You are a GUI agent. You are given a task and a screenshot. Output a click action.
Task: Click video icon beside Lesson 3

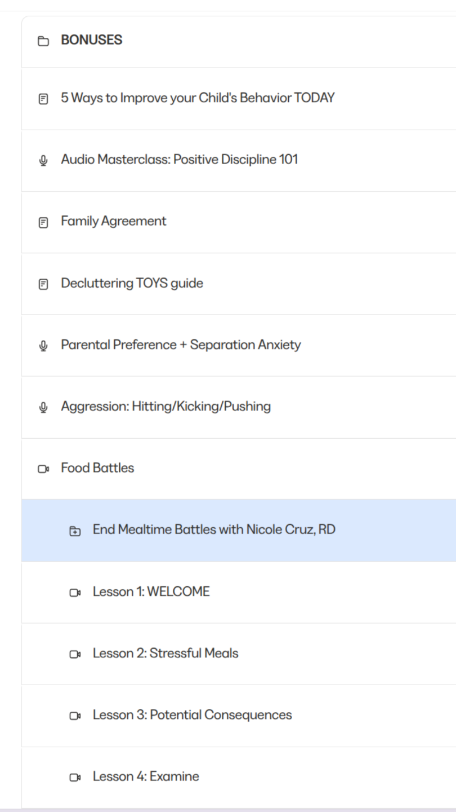pos(75,716)
